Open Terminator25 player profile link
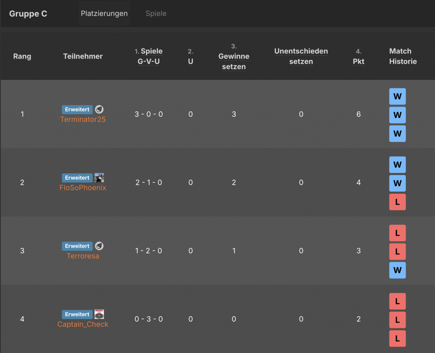 83,119
